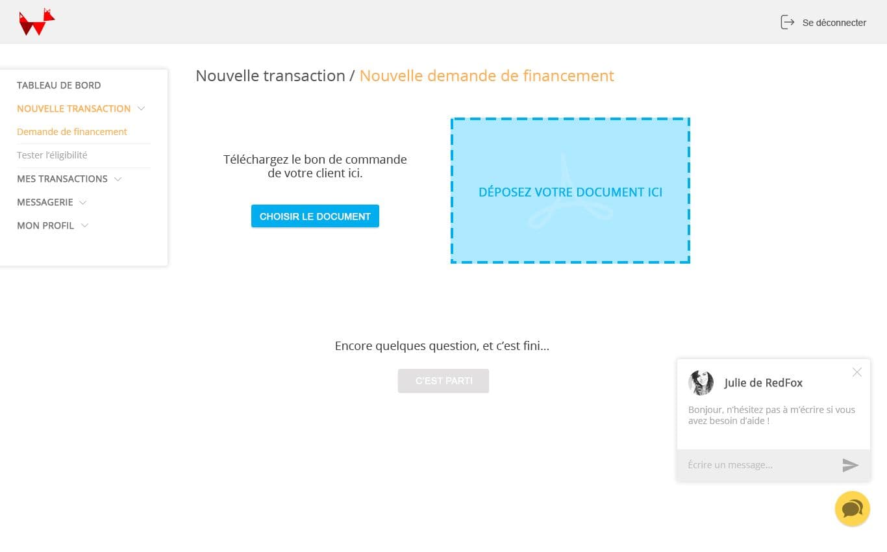Click the Se déconnecter link

click(834, 23)
